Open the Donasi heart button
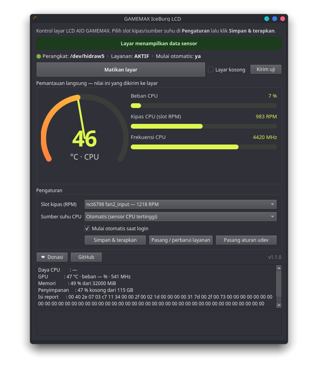Screen dimensions: 318x378 [52, 257]
